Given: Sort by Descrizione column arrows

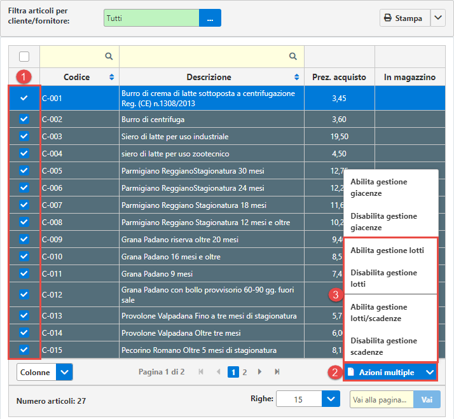Looking at the screenshot, I should (297, 77).
